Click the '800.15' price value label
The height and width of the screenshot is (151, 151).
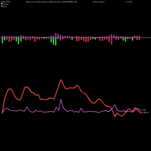146,113
